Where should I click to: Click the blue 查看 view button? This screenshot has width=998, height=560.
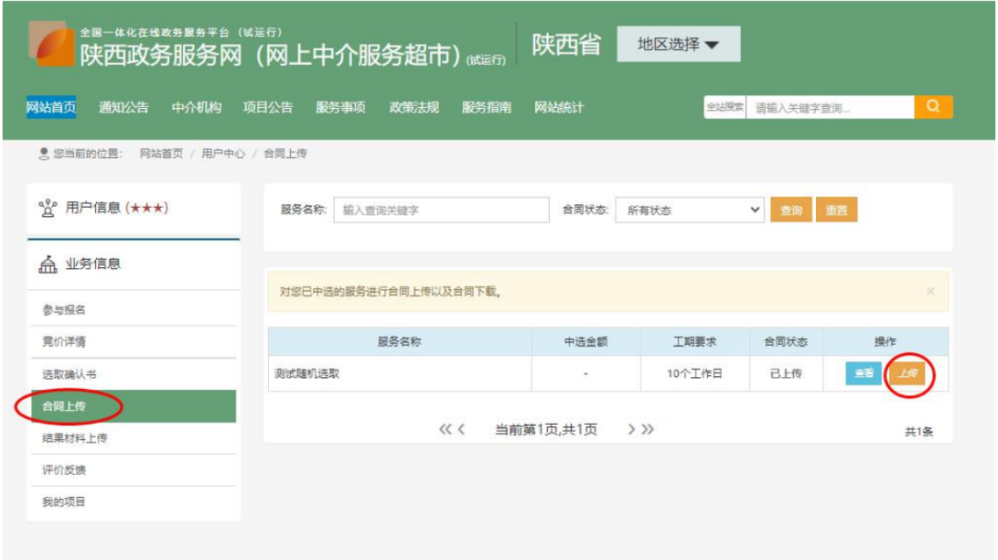point(863,373)
